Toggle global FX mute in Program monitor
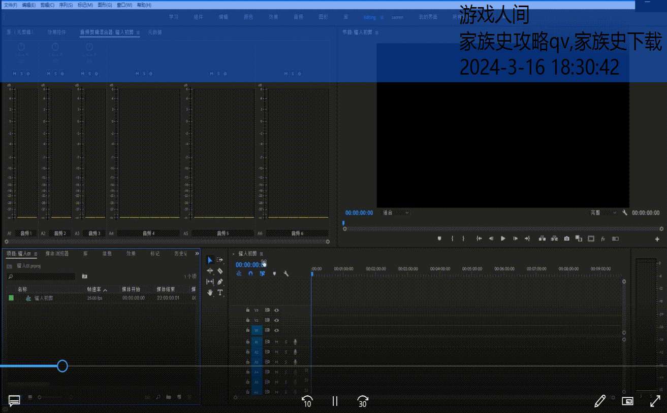Image resolution: width=667 pixels, height=413 pixels. pos(603,238)
